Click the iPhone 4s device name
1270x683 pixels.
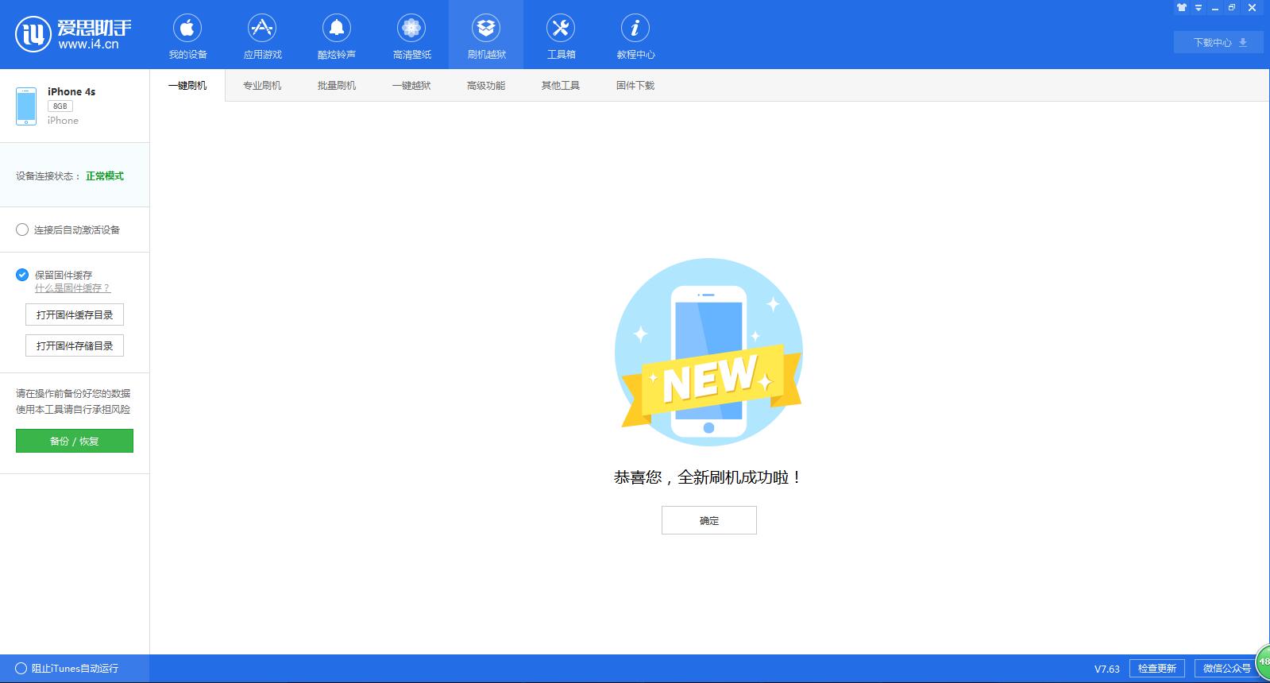(71, 91)
